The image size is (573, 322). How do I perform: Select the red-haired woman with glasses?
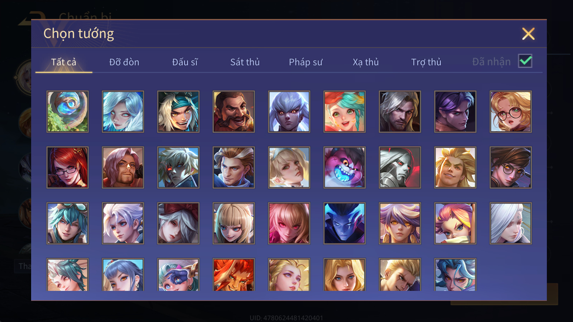67,167
